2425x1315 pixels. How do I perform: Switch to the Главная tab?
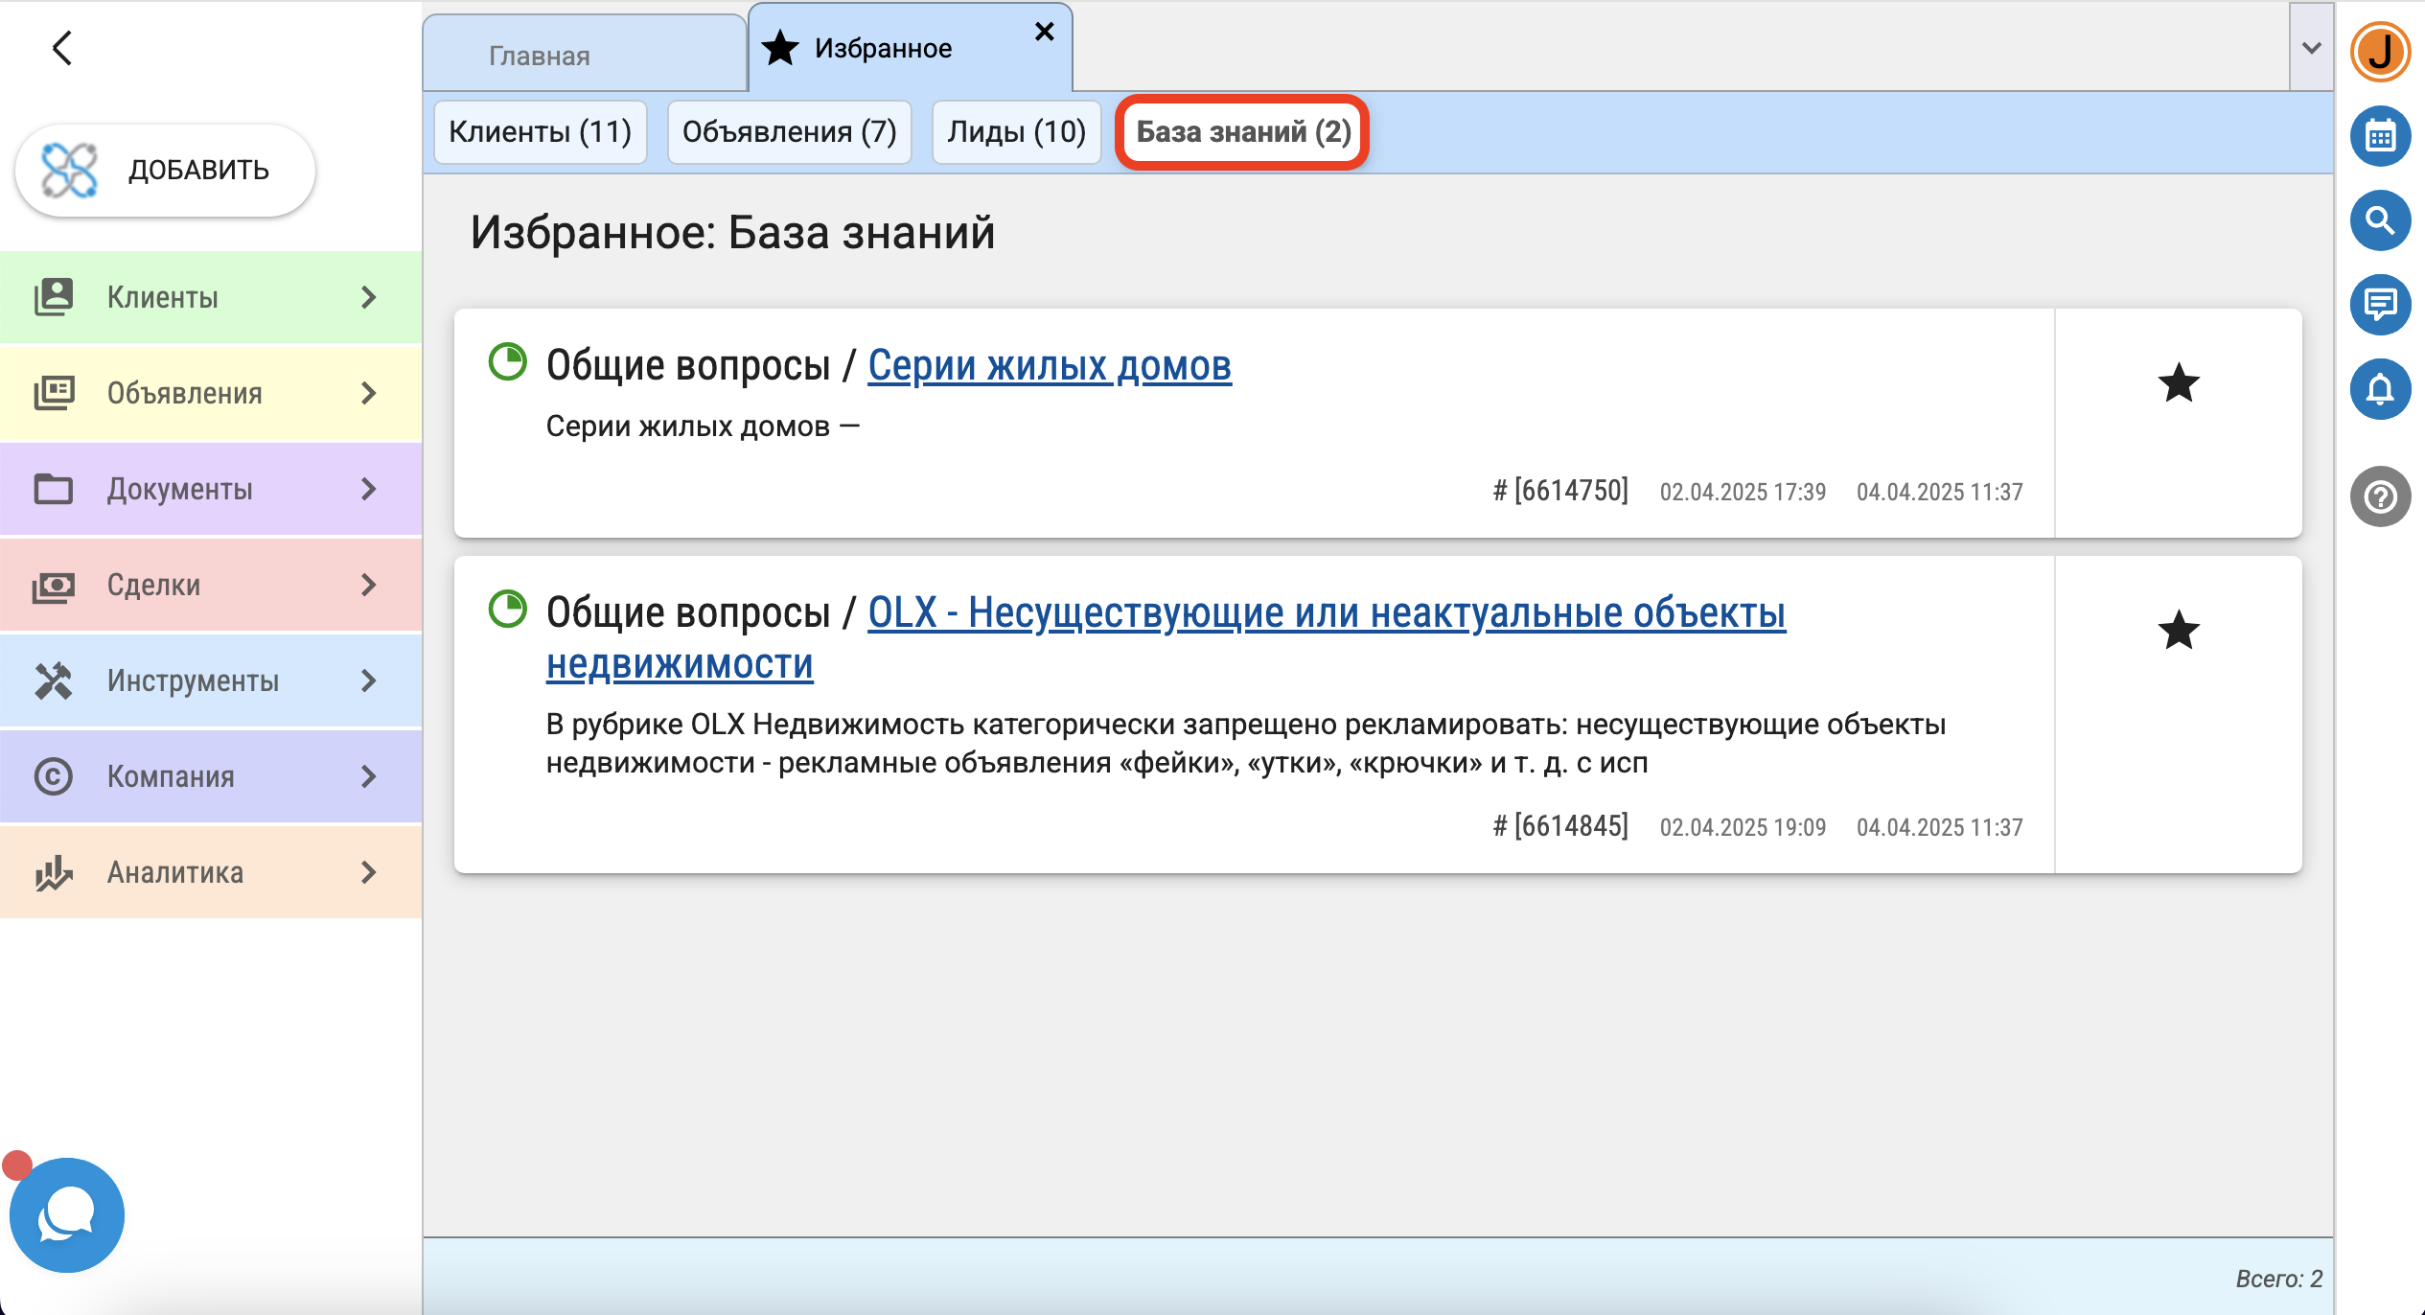pos(540,56)
